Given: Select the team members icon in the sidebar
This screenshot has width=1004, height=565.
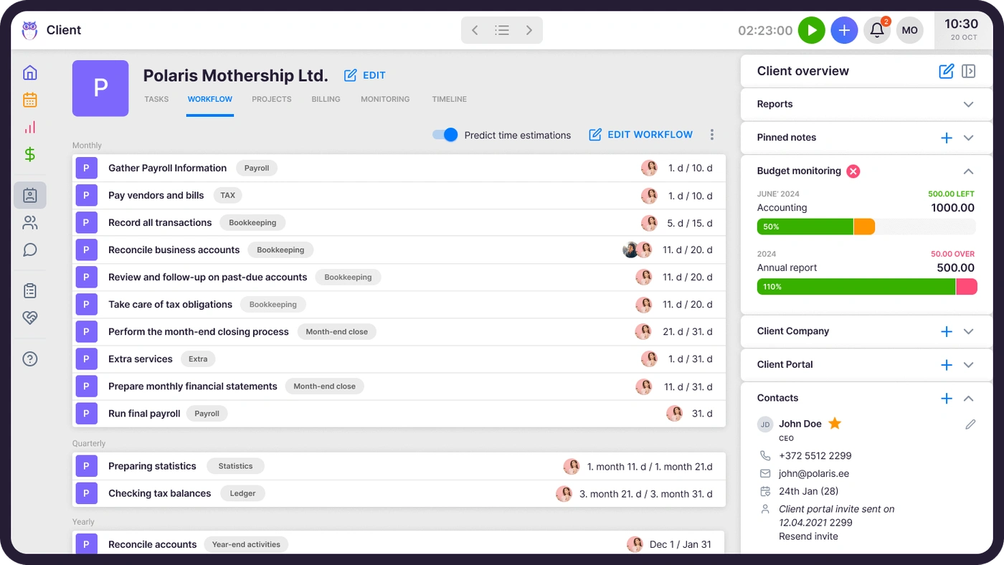Looking at the screenshot, I should click(29, 222).
